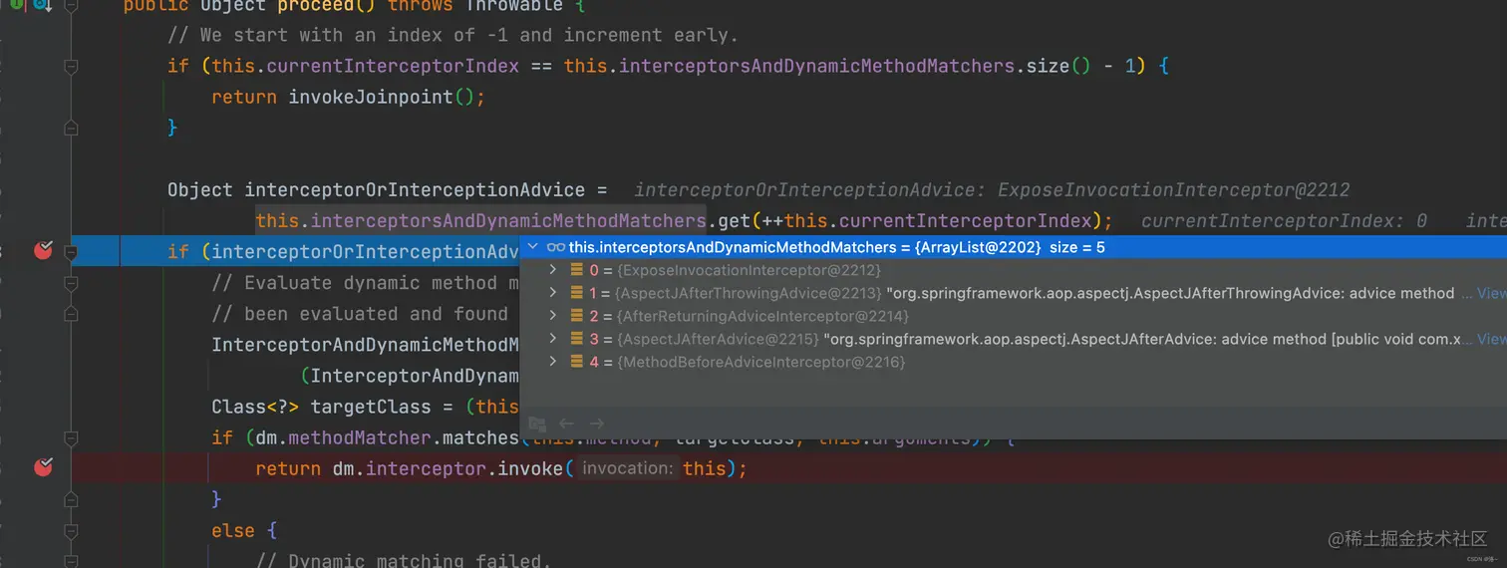
Task: Click the invocation: parameter hint
Action: click(627, 468)
